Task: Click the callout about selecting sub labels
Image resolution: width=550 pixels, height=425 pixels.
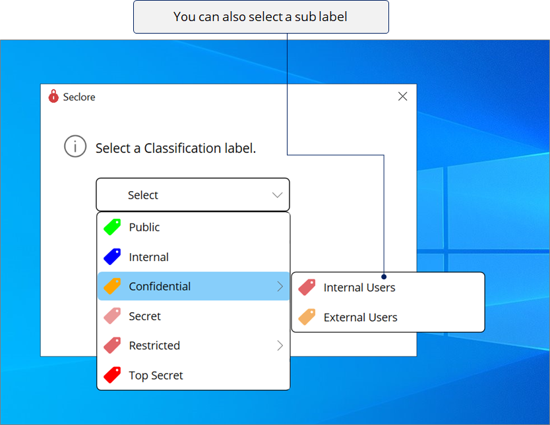Action: tap(260, 16)
